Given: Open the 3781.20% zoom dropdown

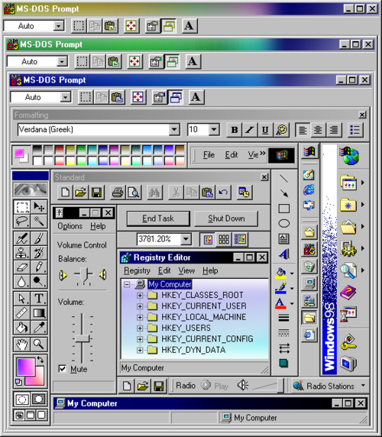Looking at the screenshot, I should tap(186, 239).
